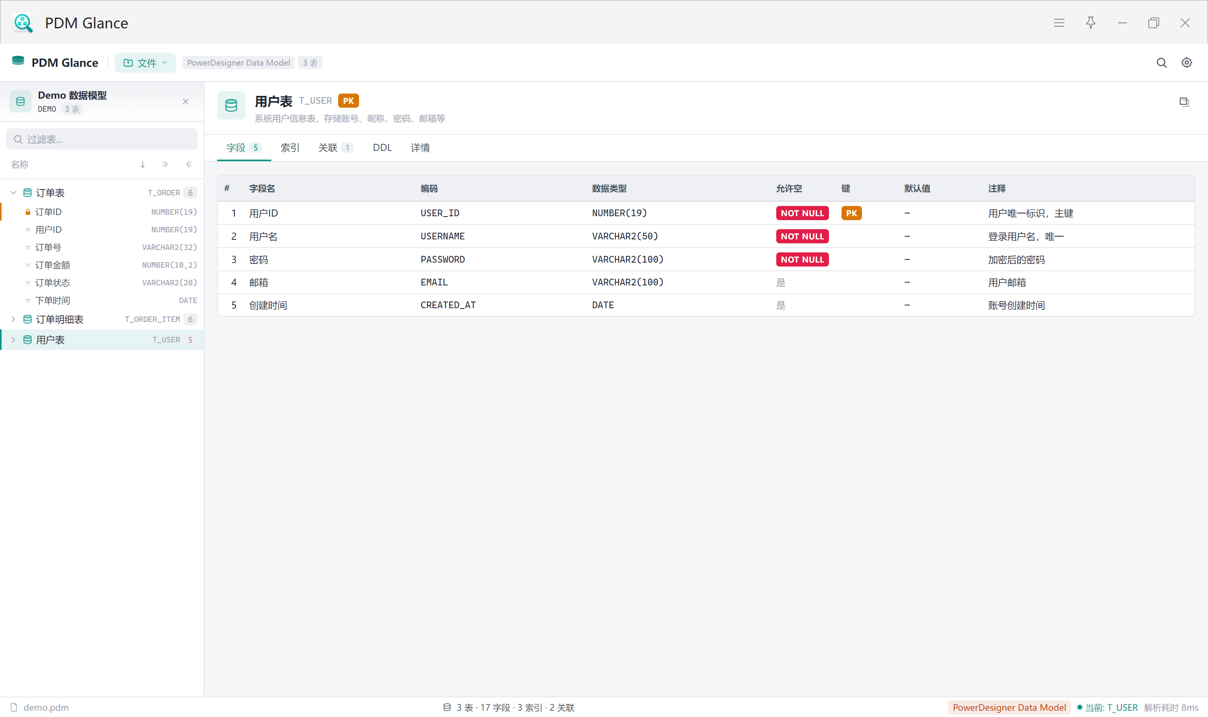1208x717 pixels.
Task: Expand the 订单明细表 tree node
Action: point(13,319)
